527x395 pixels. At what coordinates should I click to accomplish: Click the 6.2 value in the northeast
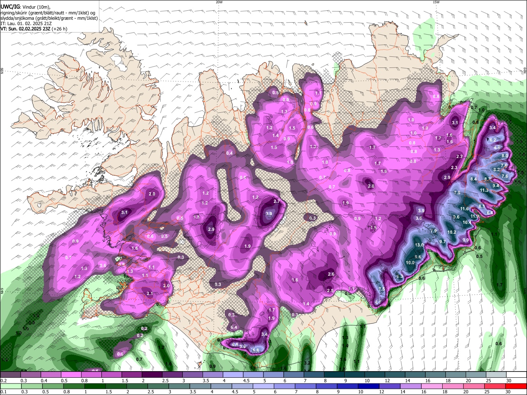(492, 140)
